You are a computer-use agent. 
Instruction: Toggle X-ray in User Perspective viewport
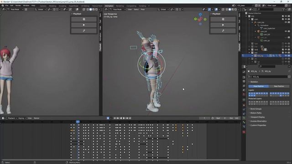[x=223, y=10]
